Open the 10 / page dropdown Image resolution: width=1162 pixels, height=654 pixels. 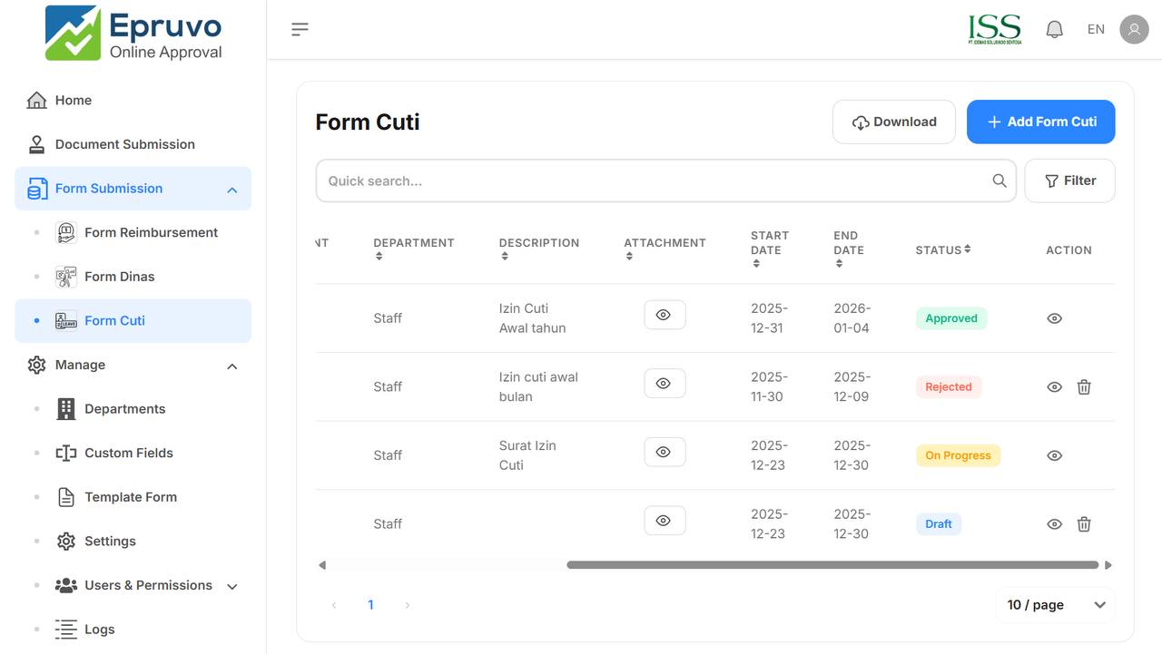tap(1056, 605)
